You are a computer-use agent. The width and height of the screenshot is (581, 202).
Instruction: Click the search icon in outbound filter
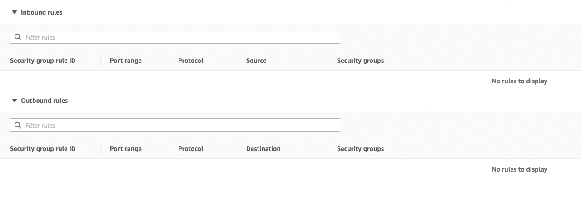pos(18,126)
